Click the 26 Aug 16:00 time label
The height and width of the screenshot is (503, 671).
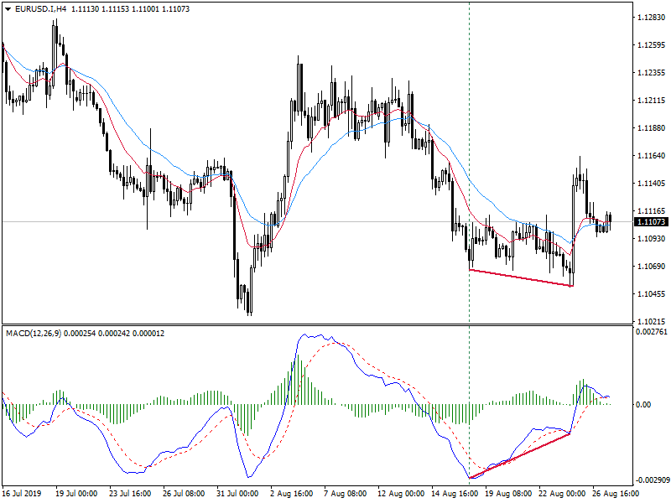click(616, 494)
